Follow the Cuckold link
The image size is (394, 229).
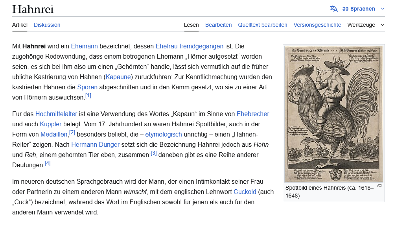coord(245,192)
